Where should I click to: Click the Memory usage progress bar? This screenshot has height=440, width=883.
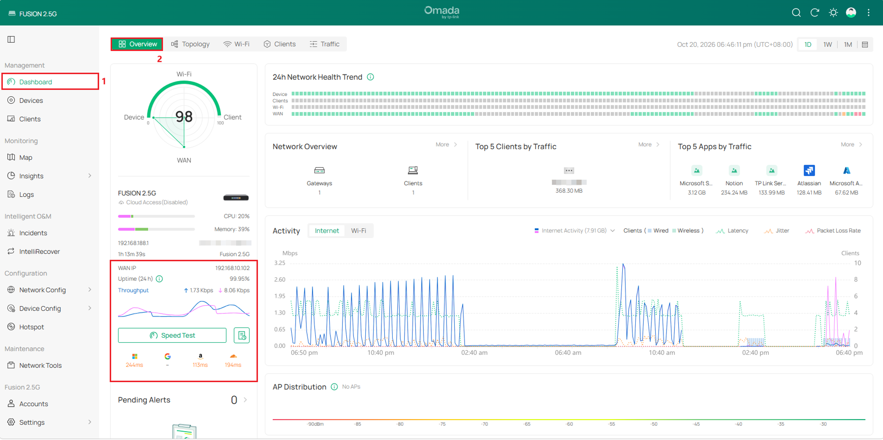pos(156,229)
